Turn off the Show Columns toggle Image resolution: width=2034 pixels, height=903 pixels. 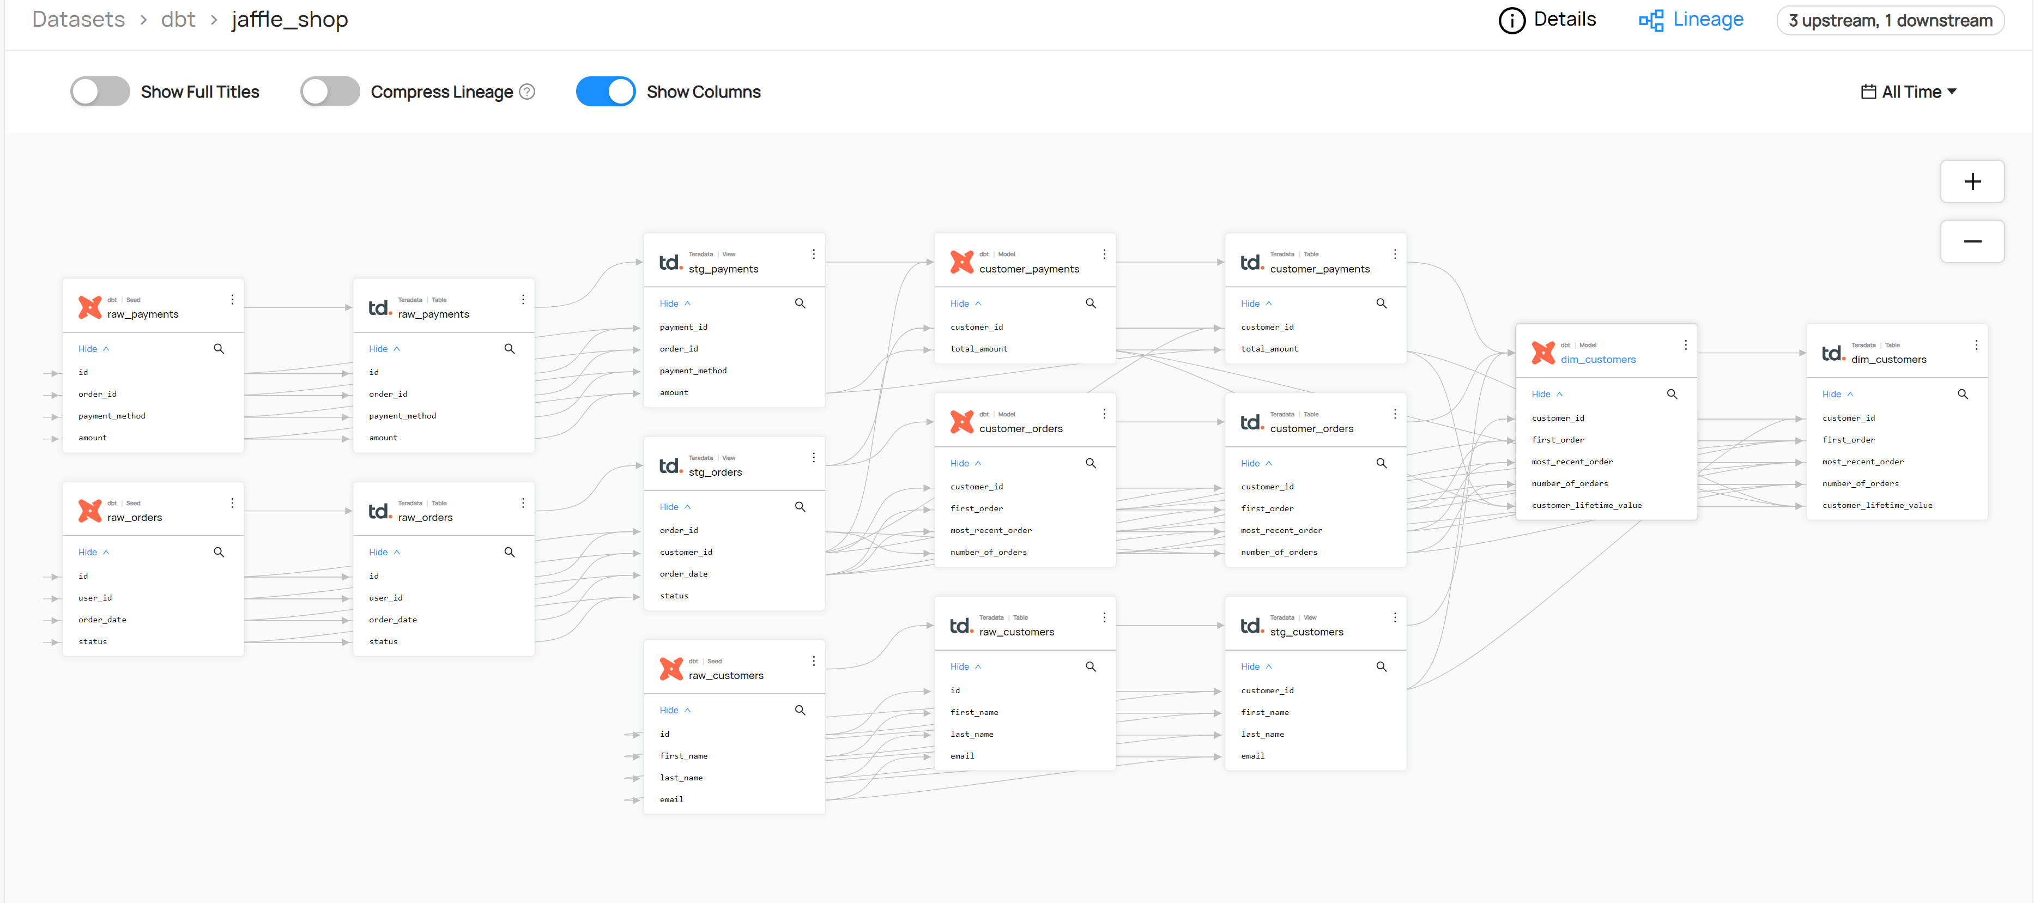click(606, 92)
